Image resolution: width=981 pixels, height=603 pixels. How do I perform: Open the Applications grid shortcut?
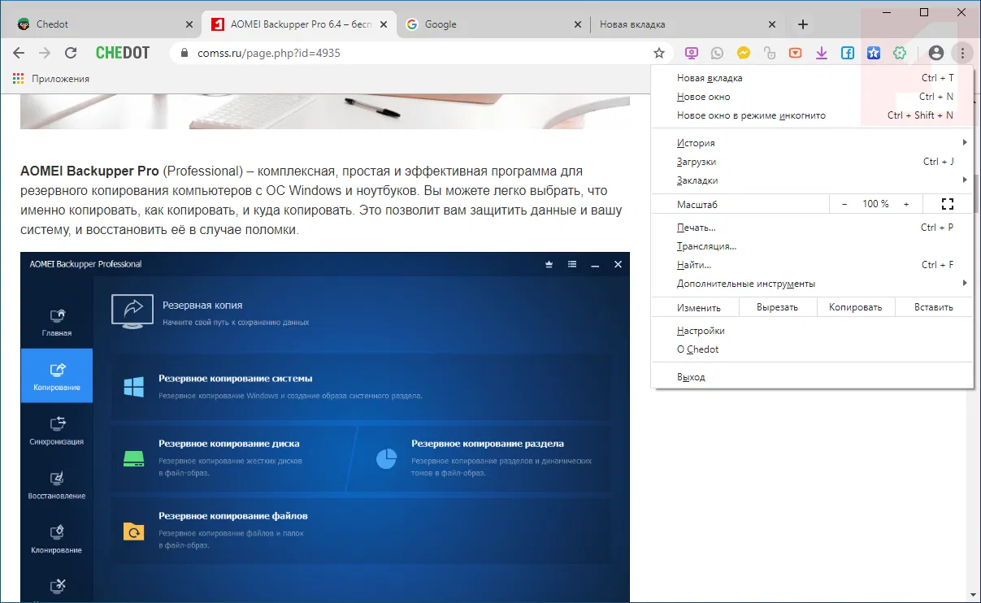pyautogui.click(x=18, y=79)
